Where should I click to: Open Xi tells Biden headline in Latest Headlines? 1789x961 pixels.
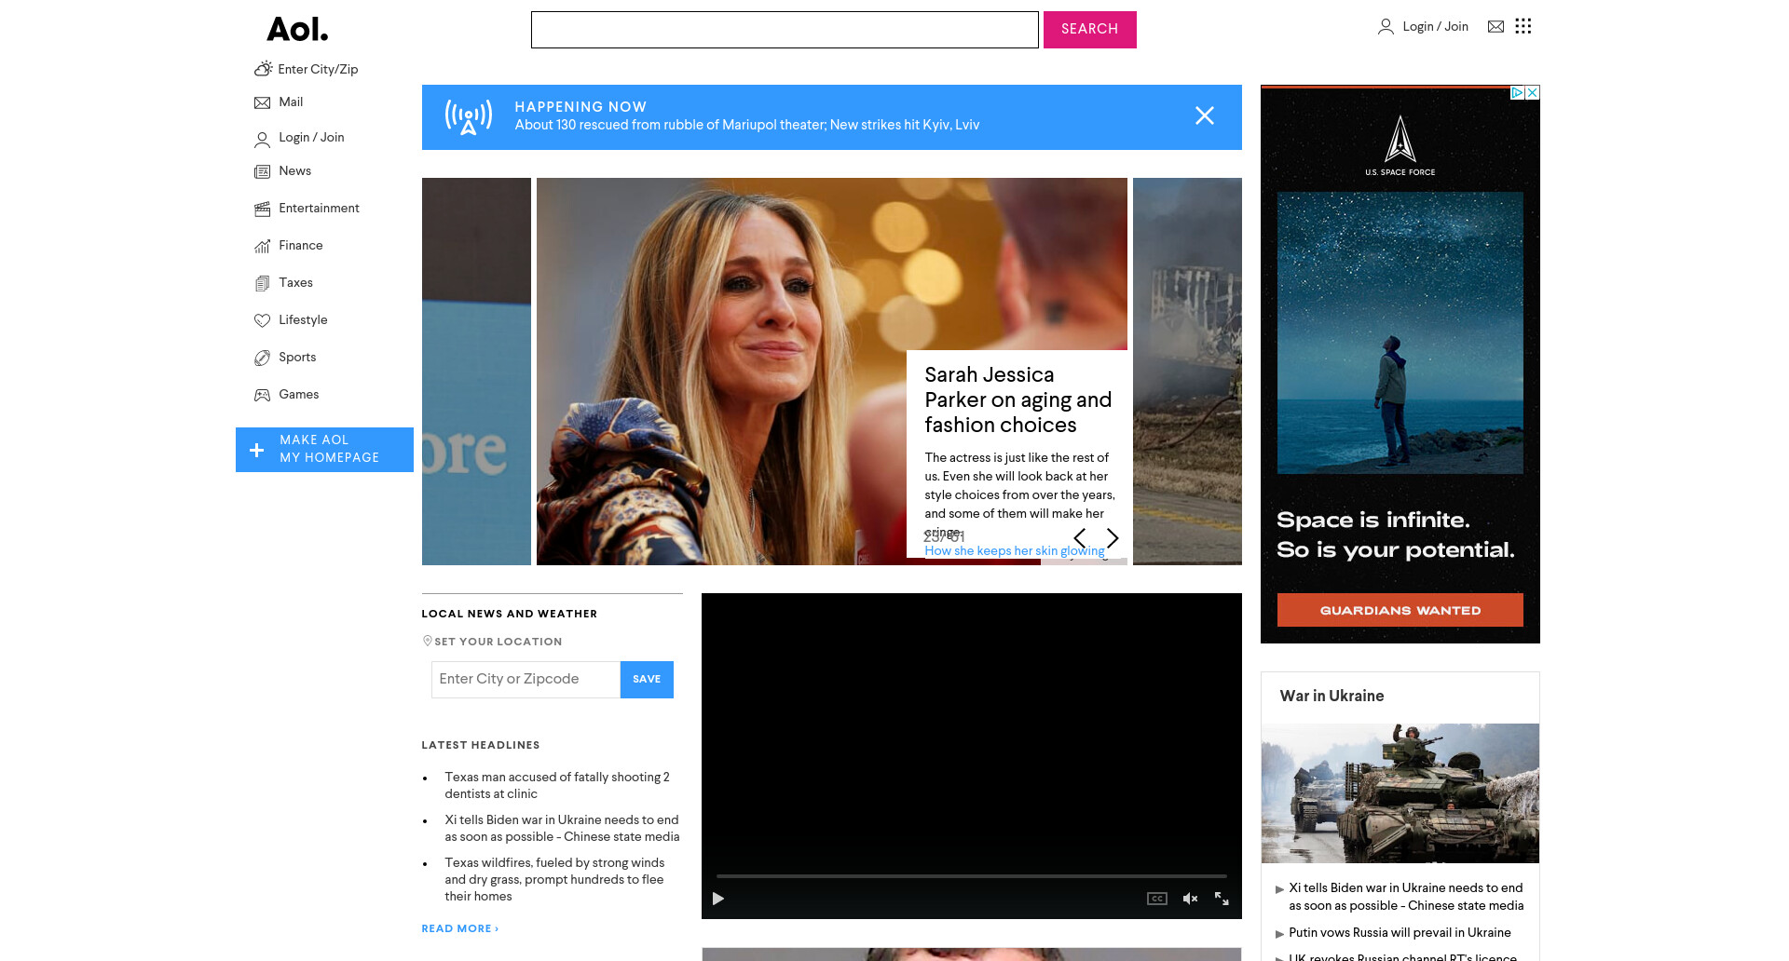pyautogui.click(x=562, y=828)
